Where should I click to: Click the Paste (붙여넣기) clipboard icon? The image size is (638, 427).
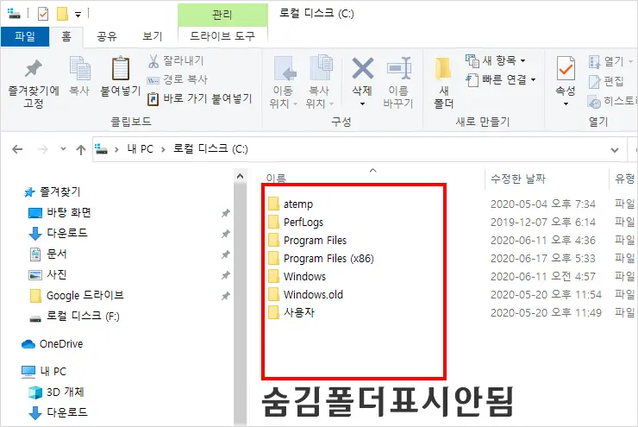[x=121, y=68]
